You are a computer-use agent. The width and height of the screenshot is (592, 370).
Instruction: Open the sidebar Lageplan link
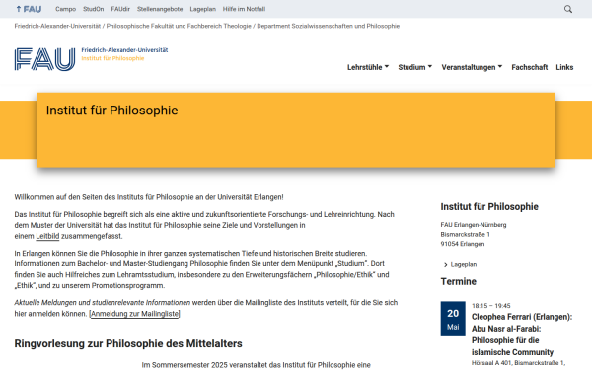[464, 265]
